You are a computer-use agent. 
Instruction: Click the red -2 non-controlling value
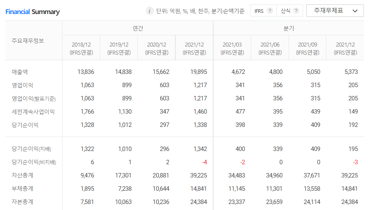coord(243,162)
